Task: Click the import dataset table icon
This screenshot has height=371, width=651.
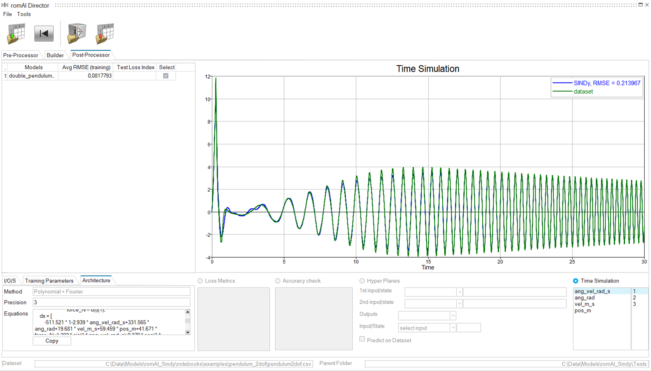Action: [x=16, y=34]
